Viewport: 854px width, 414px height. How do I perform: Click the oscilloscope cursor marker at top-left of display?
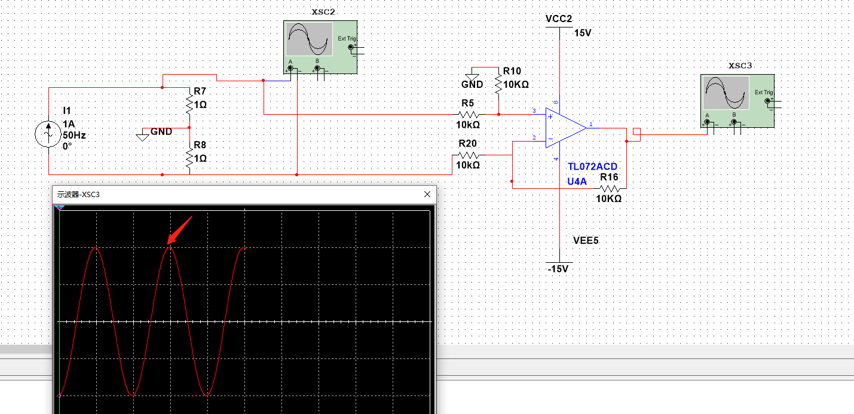[x=59, y=207]
